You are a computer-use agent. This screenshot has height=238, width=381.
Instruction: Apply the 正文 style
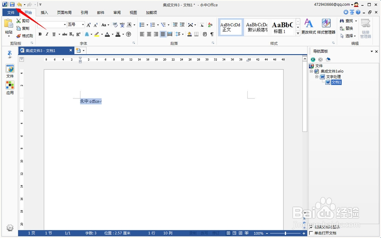[231, 27]
